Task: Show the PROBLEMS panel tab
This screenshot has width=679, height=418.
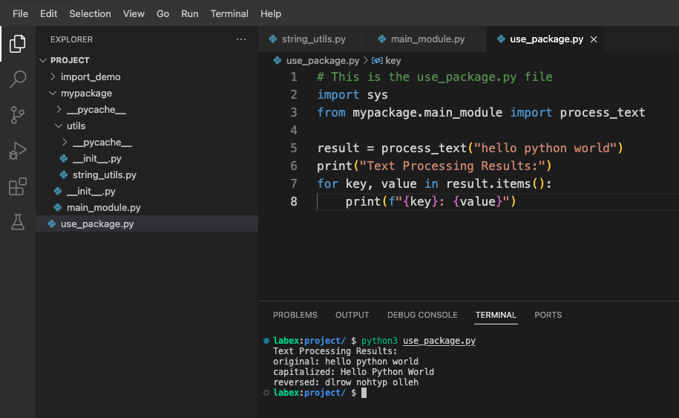Action: tap(295, 315)
